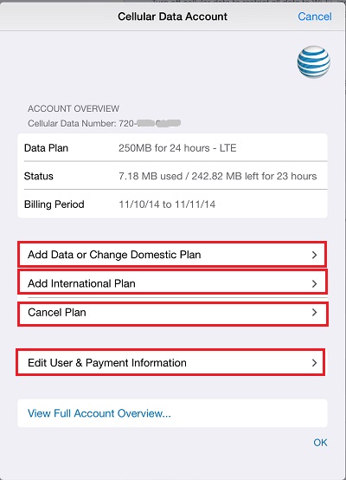346x480 pixels.
Task: Click the Cellular Data Number text
Action: tap(104, 123)
